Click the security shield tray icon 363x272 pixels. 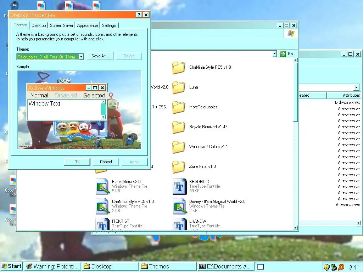click(x=326, y=267)
